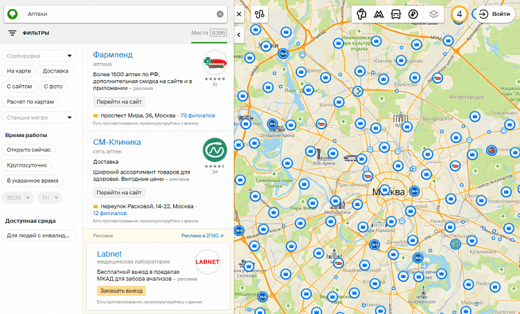Click the traffic score 4 indicator
Viewport: 520px width, 314px height.
pos(459,15)
